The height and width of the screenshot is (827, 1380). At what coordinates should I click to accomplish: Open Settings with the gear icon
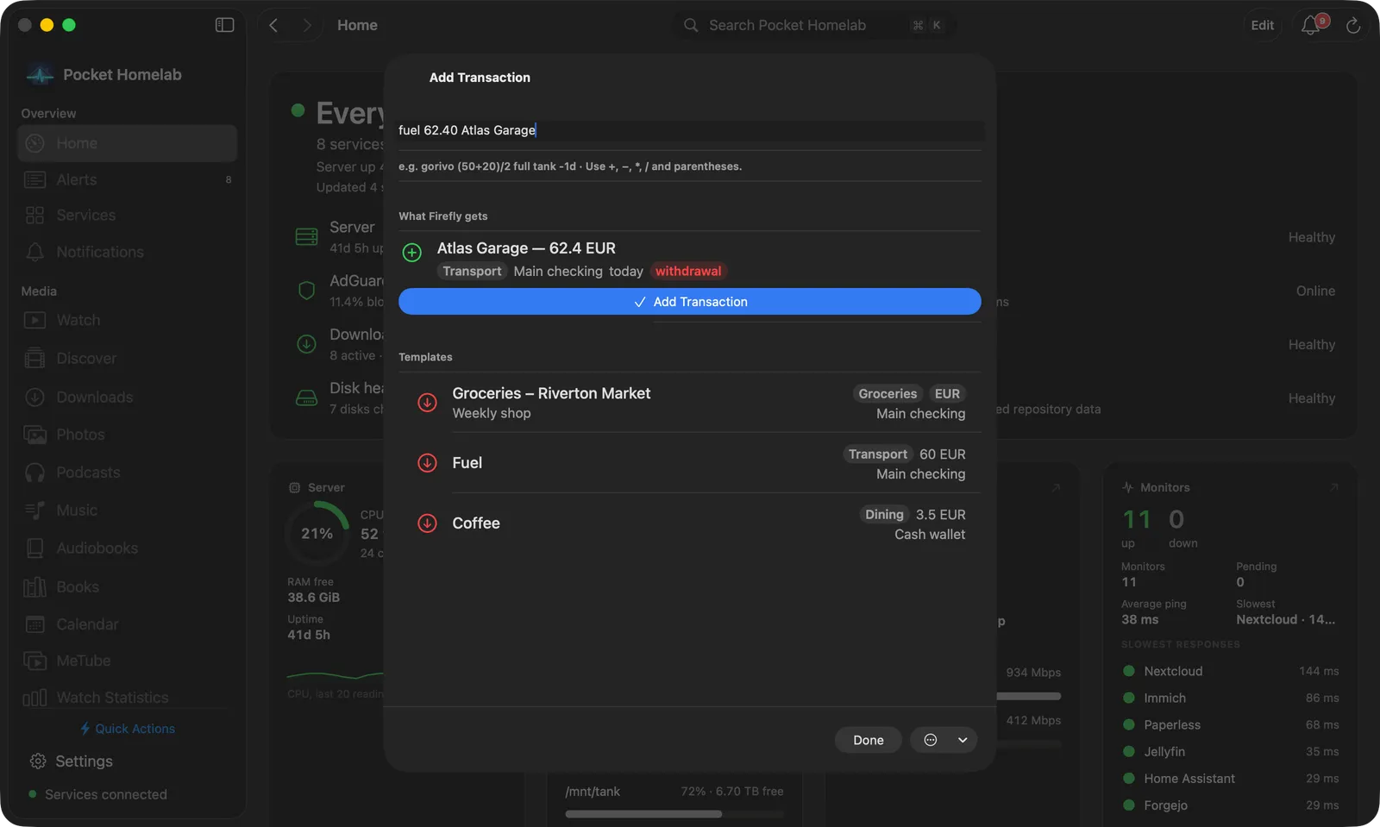[37, 761]
